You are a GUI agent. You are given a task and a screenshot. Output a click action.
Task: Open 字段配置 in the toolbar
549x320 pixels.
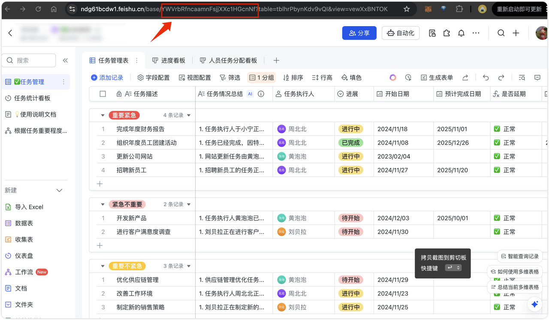154,77
